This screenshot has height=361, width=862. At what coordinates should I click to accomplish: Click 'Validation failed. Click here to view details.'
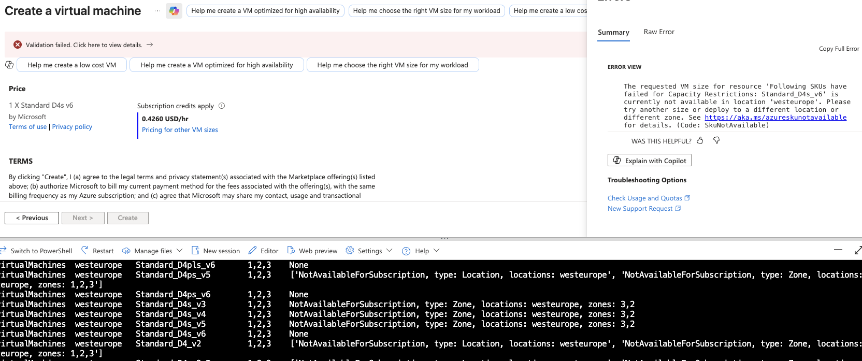[84, 45]
